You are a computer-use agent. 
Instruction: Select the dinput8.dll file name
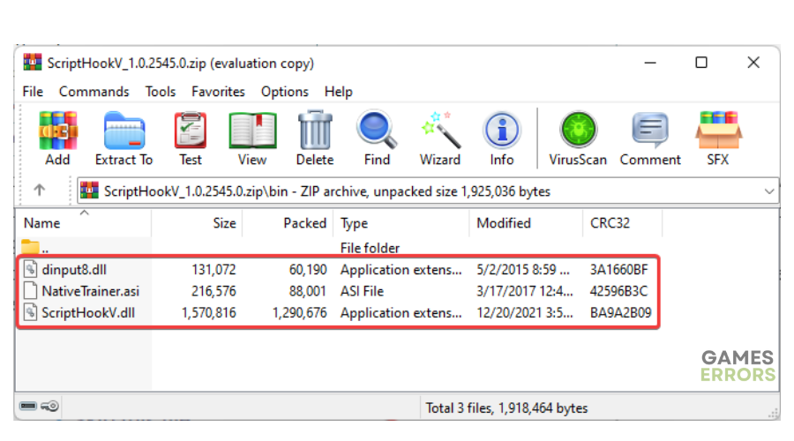[x=74, y=269]
